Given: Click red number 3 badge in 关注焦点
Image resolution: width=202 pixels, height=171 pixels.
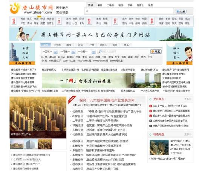Looking at the screenshot, I should pyautogui.click(x=150, y=116).
